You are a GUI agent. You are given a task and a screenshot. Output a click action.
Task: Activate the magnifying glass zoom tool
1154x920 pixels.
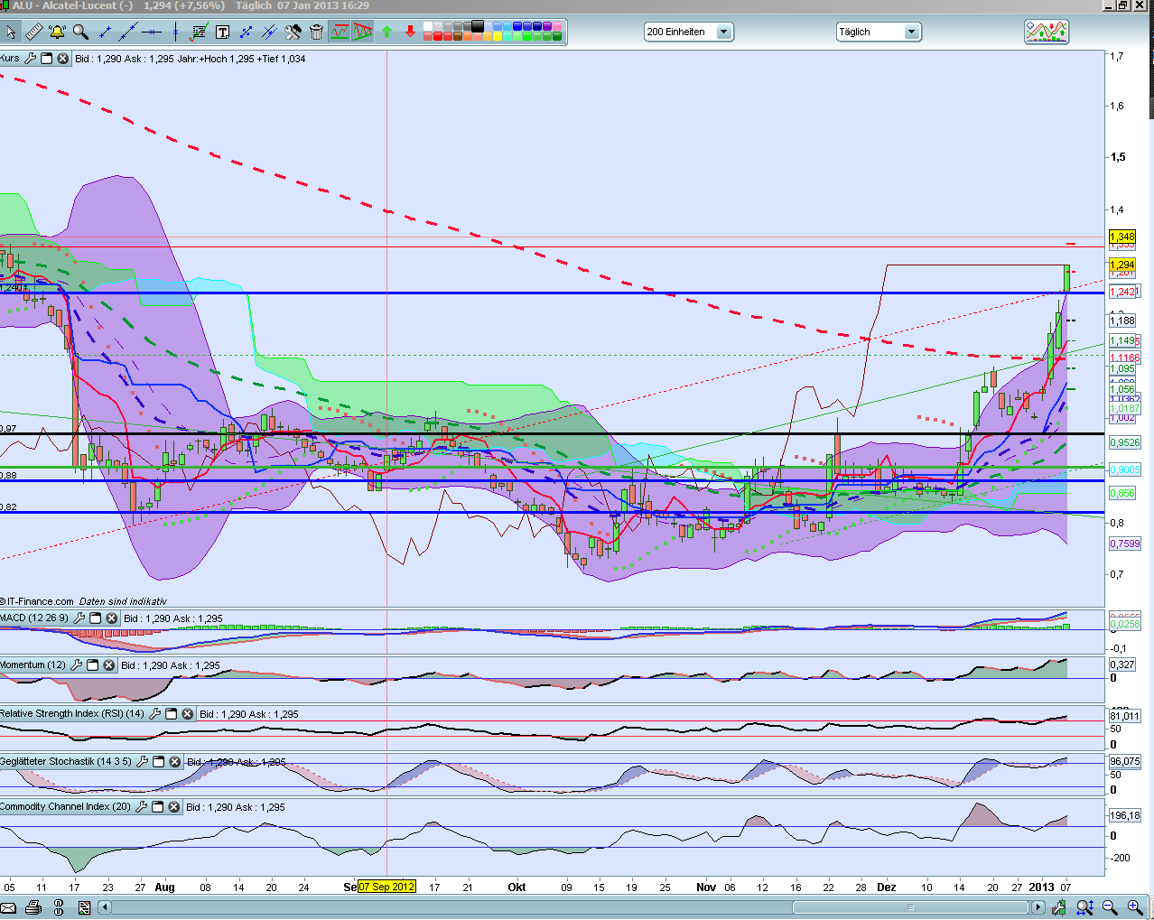80,33
